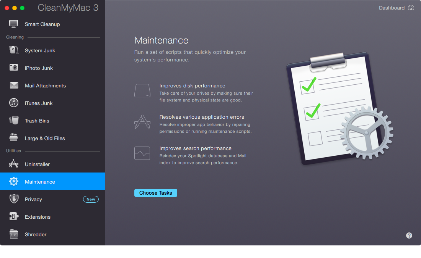Open the Shredder utility

(x=52, y=234)
